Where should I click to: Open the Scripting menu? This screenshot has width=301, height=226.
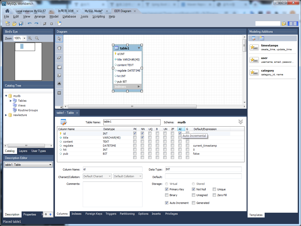[99, 17]
